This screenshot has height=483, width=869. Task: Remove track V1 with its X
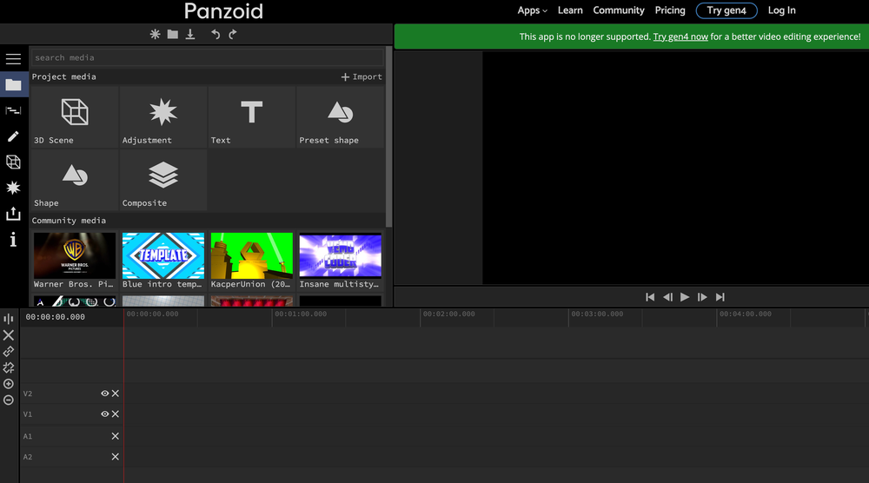(116, 414)
